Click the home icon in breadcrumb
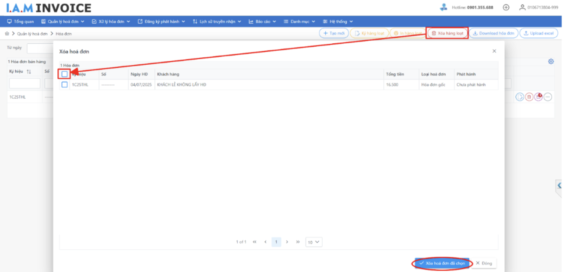 [7, 34]
